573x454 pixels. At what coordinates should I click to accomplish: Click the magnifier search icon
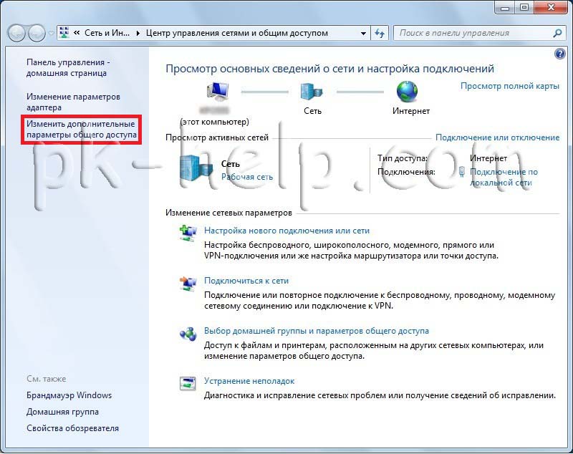point(557,33)
